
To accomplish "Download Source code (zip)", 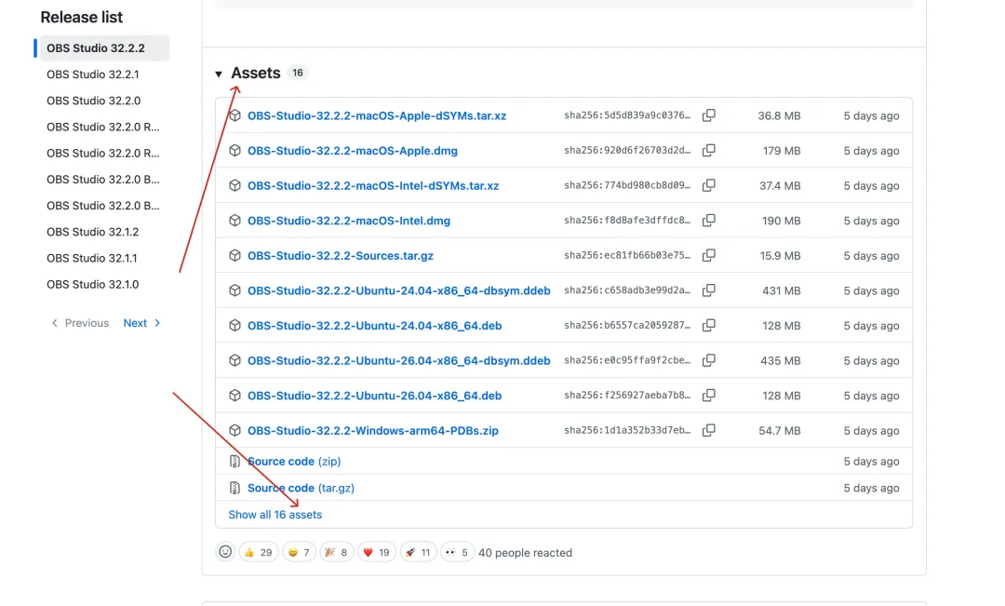I will pyautogui.click(x=294, y=461).
